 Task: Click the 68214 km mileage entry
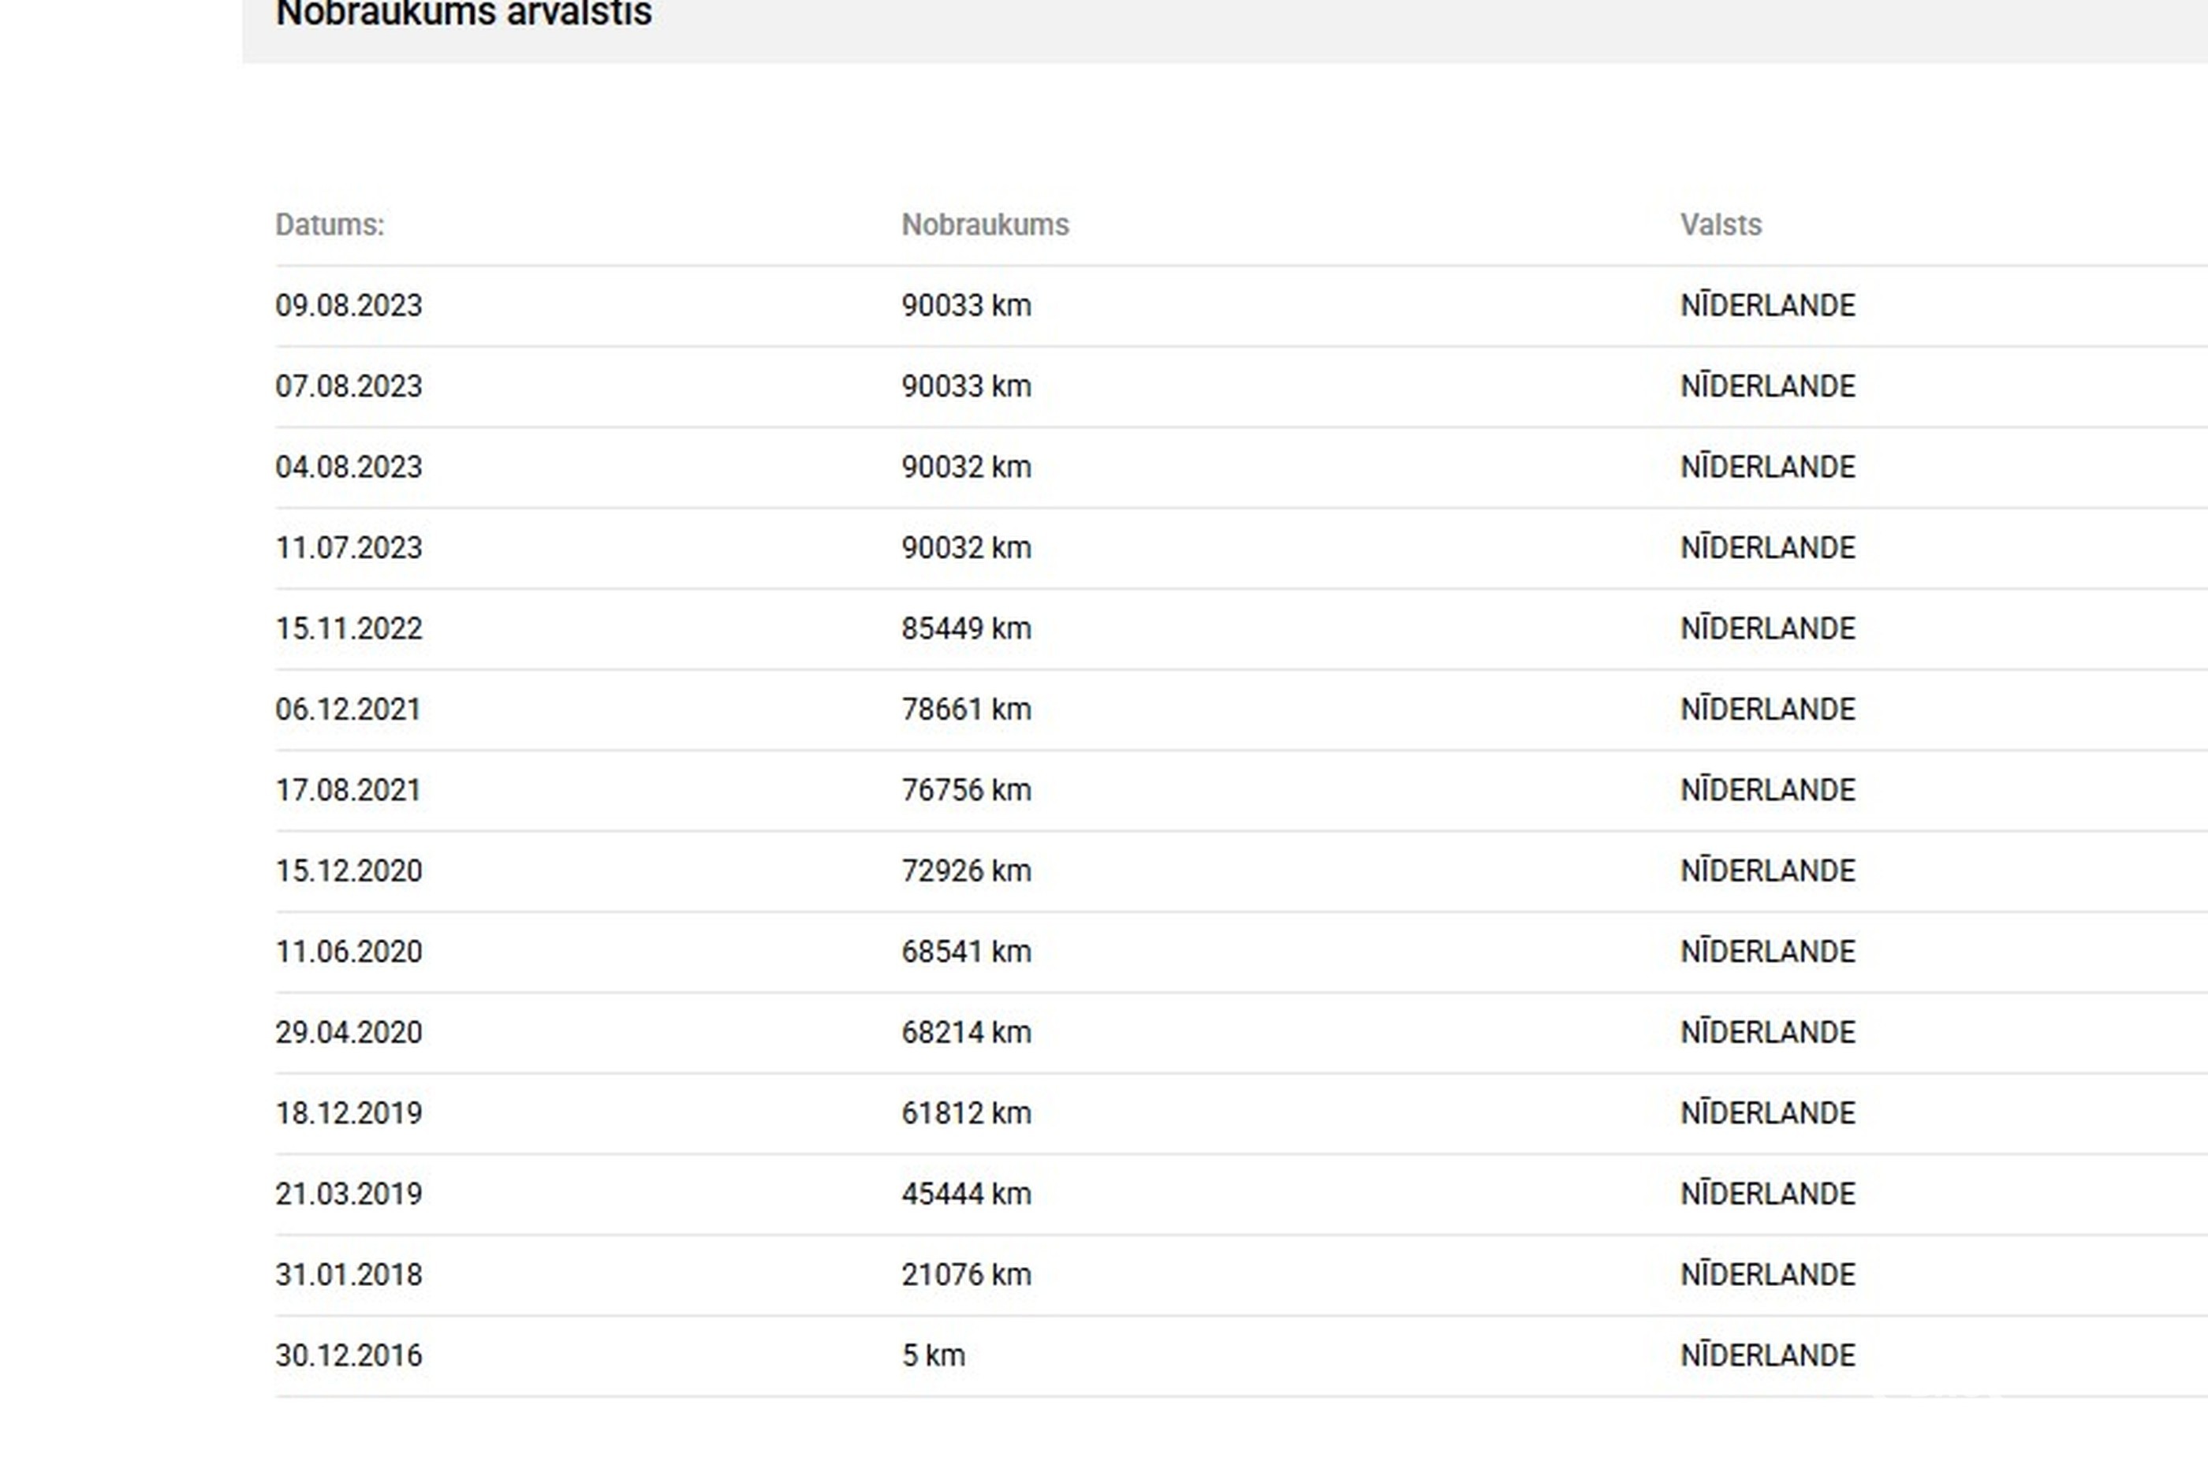tap(966, 1033)
